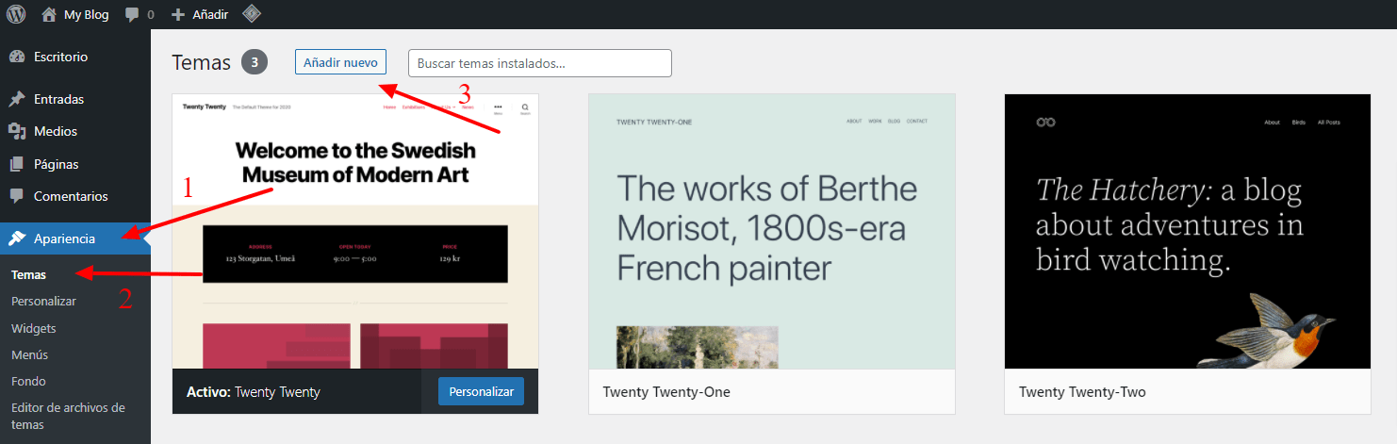This screenshot has width=1397, height=444.
Task: Click the Escritorio dashboard icon
Action: point(17,57)
